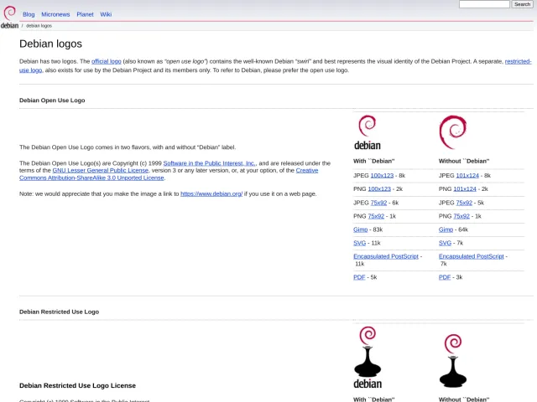Open the Blog navigation link

click(x=29, y=14)
